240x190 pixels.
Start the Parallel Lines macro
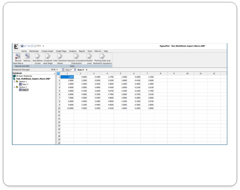[89, 57]
